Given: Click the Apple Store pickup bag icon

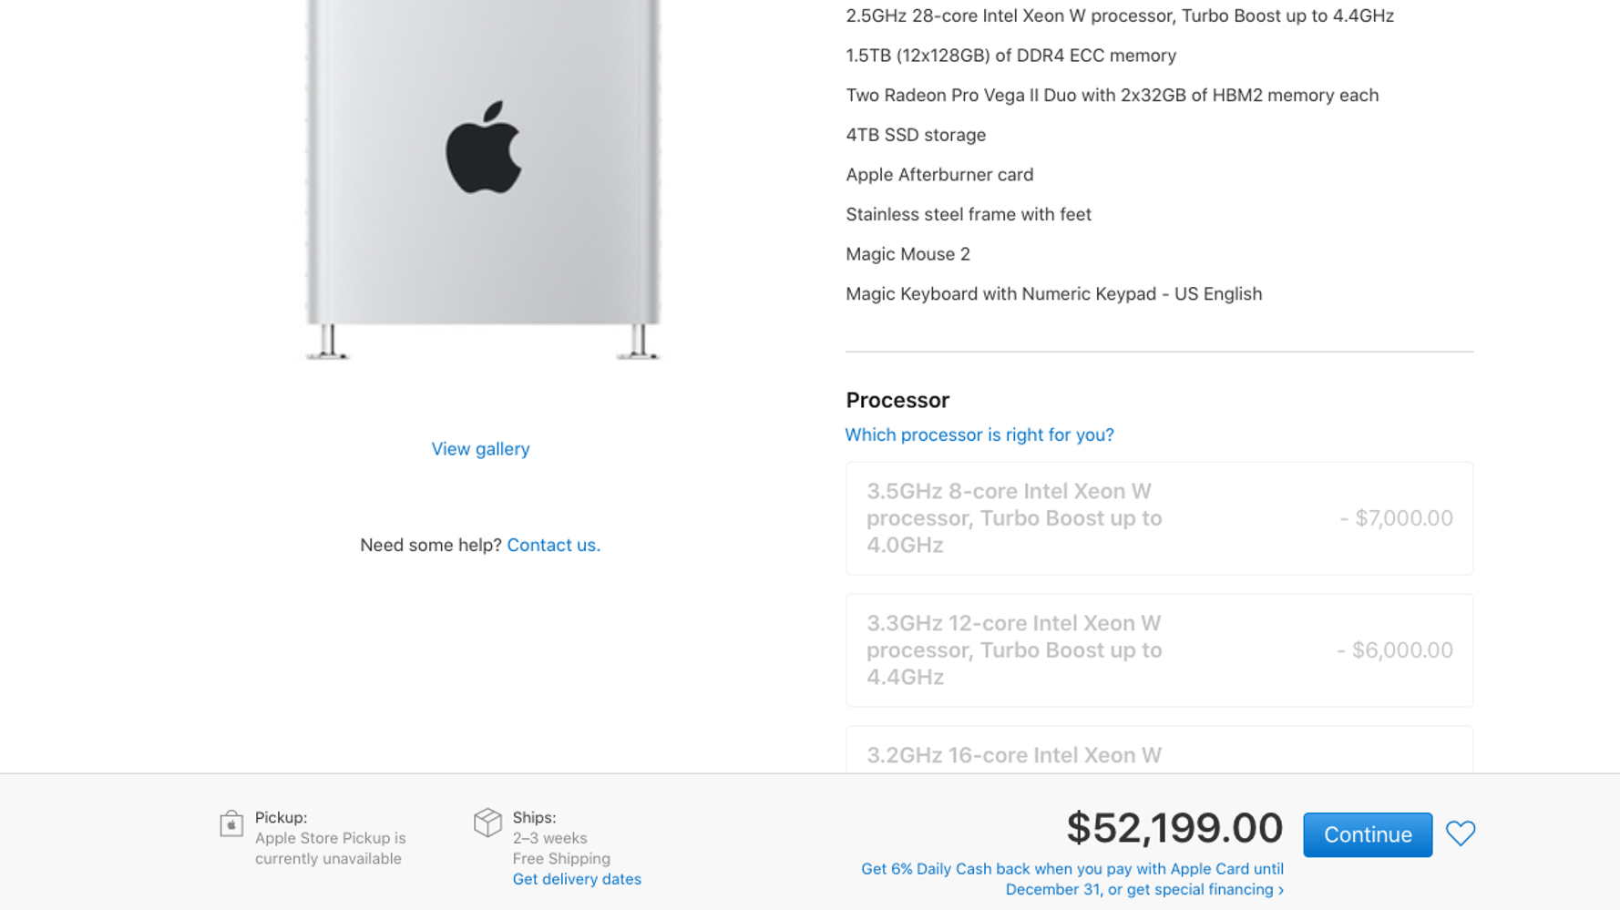Looking at the screenshot, I should 231,824.
